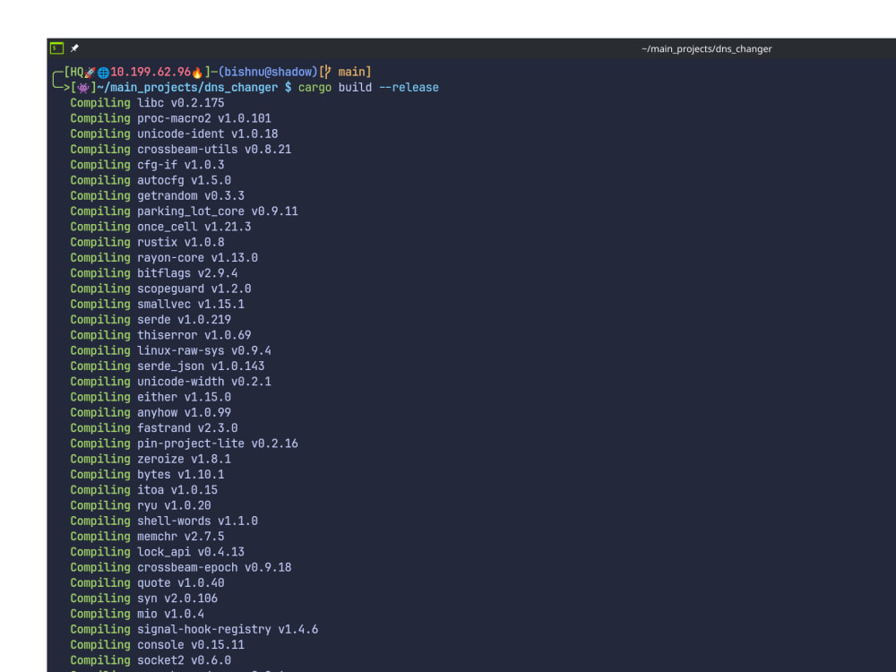This screenshot has width=896, height=672.
Task: Click bishnu@shadow in the prompt
Action: (267, 72)
